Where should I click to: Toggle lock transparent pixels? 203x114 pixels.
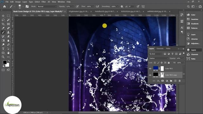pos(155,63)
